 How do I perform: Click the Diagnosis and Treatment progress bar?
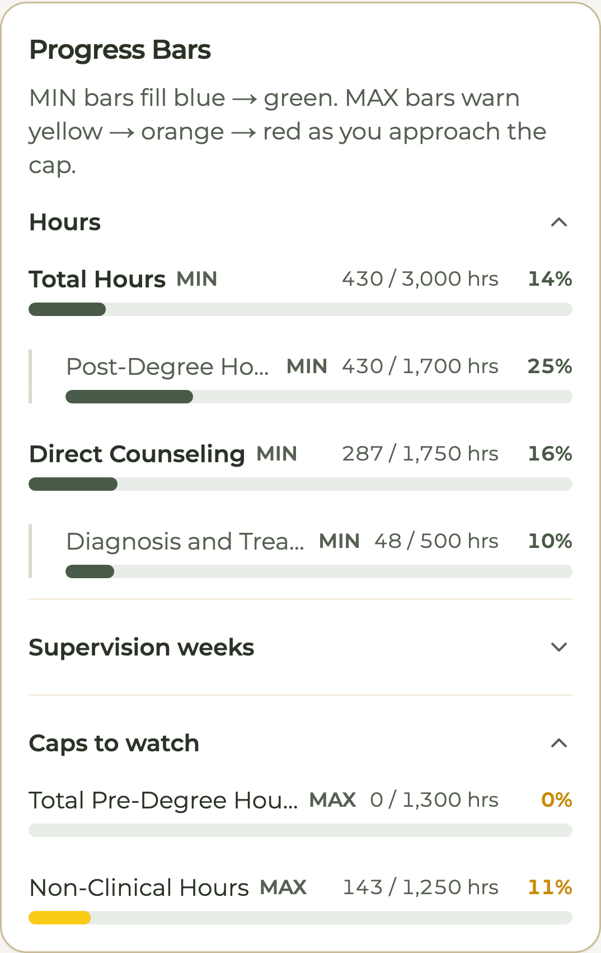pyautogui.click(x=319, y=571)
